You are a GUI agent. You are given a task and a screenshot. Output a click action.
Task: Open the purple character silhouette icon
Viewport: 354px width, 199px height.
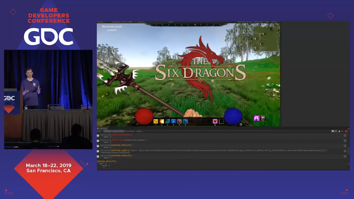(256, 118)
